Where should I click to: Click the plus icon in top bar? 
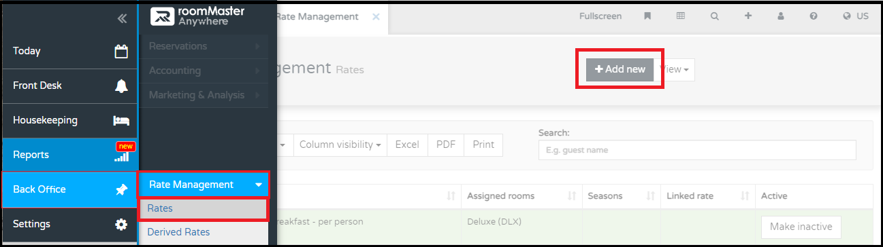click(748, 16)
